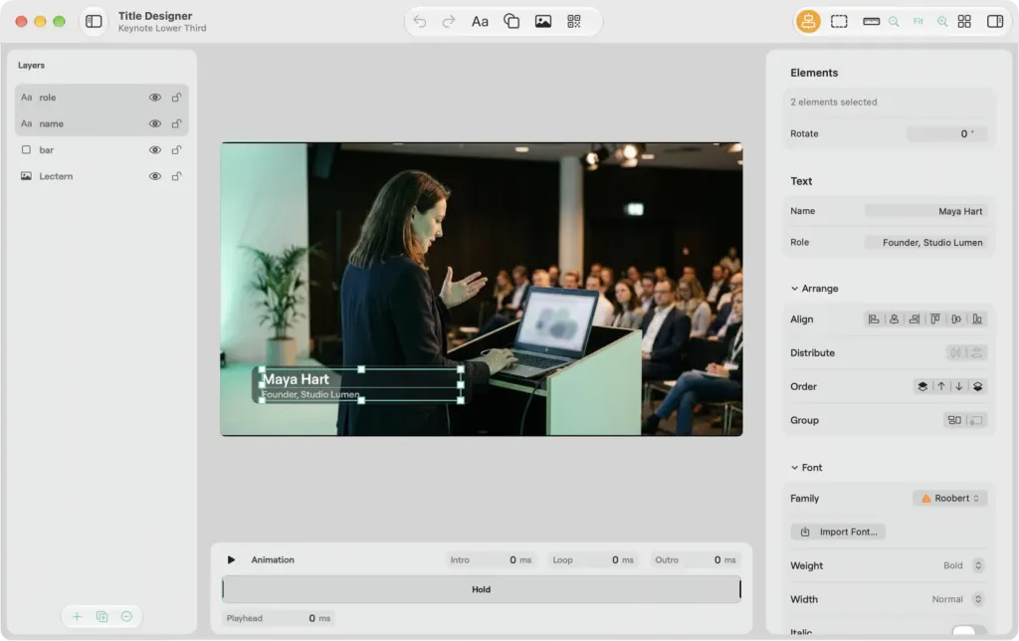Image resolution: width=1019 pixels, height=641 pixels.
Task: Remove the selected layer with minus button
Action: (126, 617)
